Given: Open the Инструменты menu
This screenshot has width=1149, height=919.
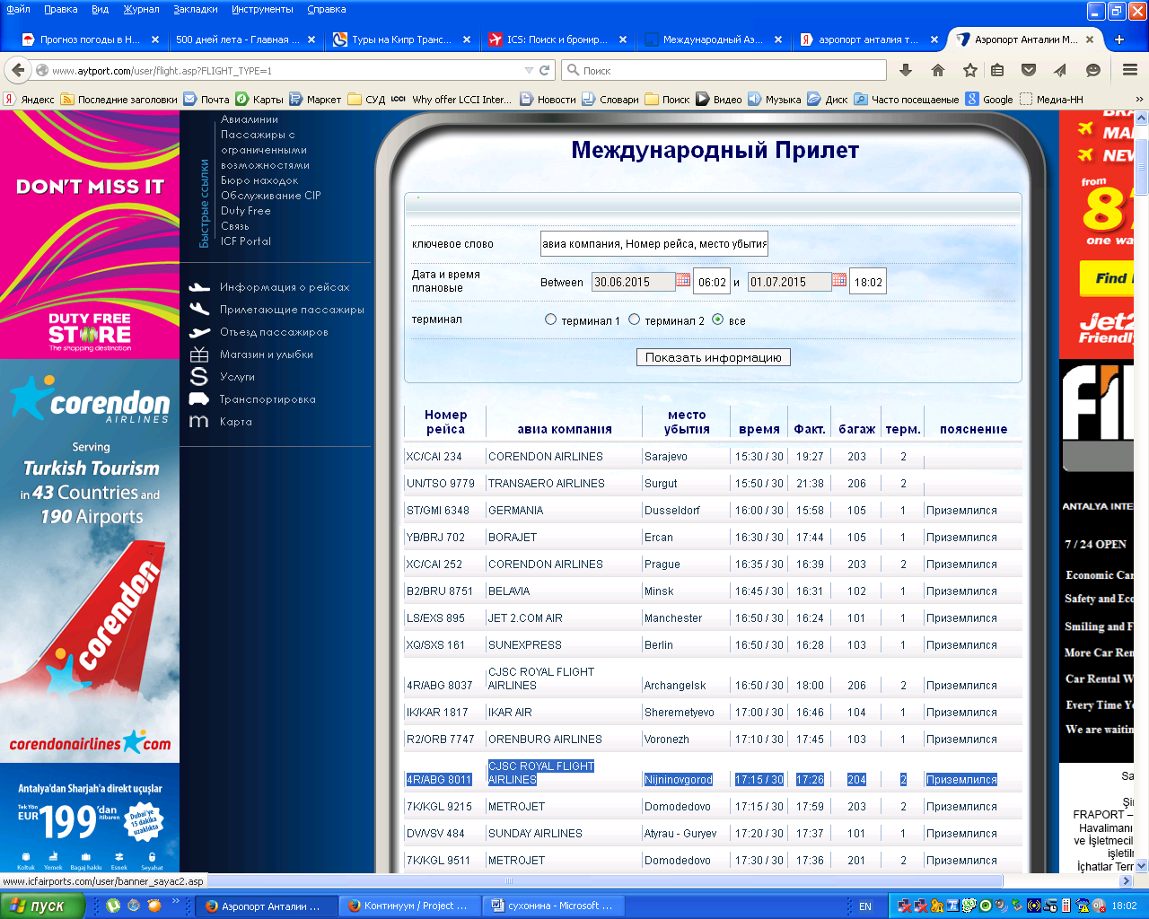Looking at the screenshot, I should (x=262, y=9).
